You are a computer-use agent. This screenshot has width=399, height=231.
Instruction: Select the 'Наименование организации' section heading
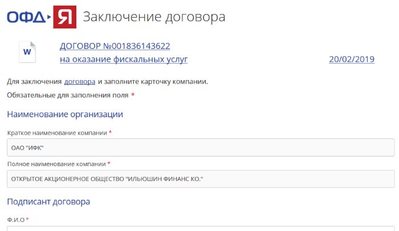pyautogui.click(x=65, y=114)
